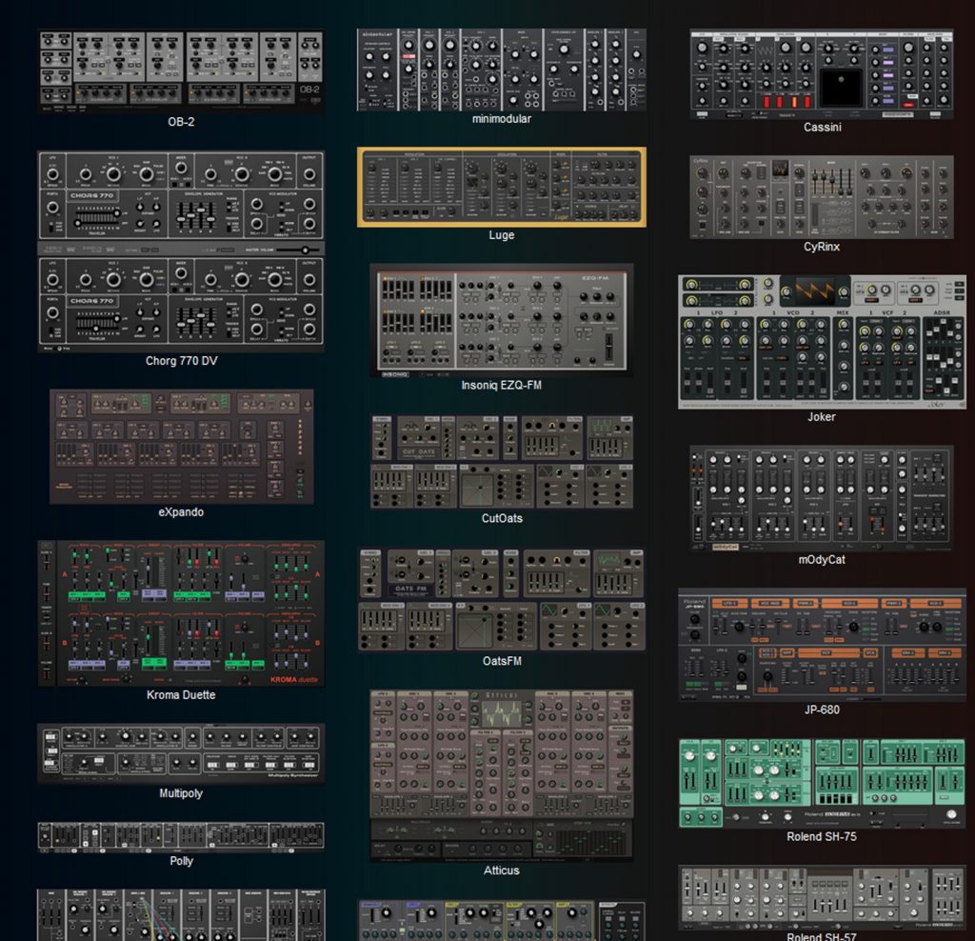Select the green Rolend SH-75 thumbnail
This screenshot has height=941, width=975.
click(x=822, y=782)
